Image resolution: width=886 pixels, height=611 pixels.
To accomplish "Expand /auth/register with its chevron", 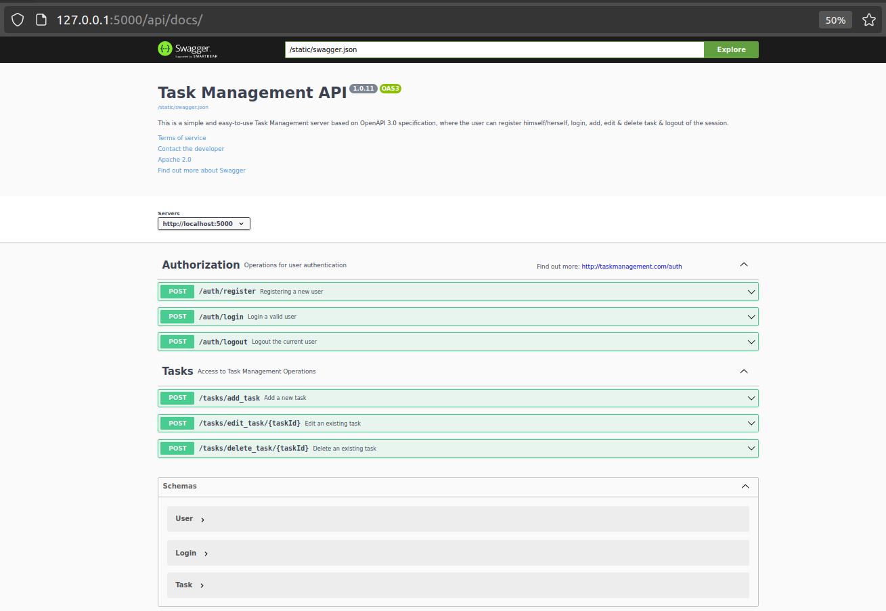I will [751, 292].
